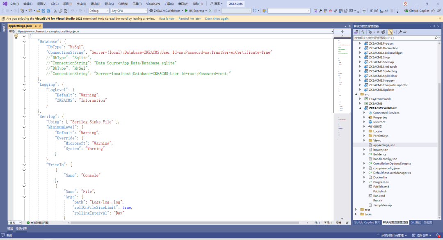
Task: Select Program.cs in Solution Explorer
Action: pyautogui.click(x=381, y=182)
